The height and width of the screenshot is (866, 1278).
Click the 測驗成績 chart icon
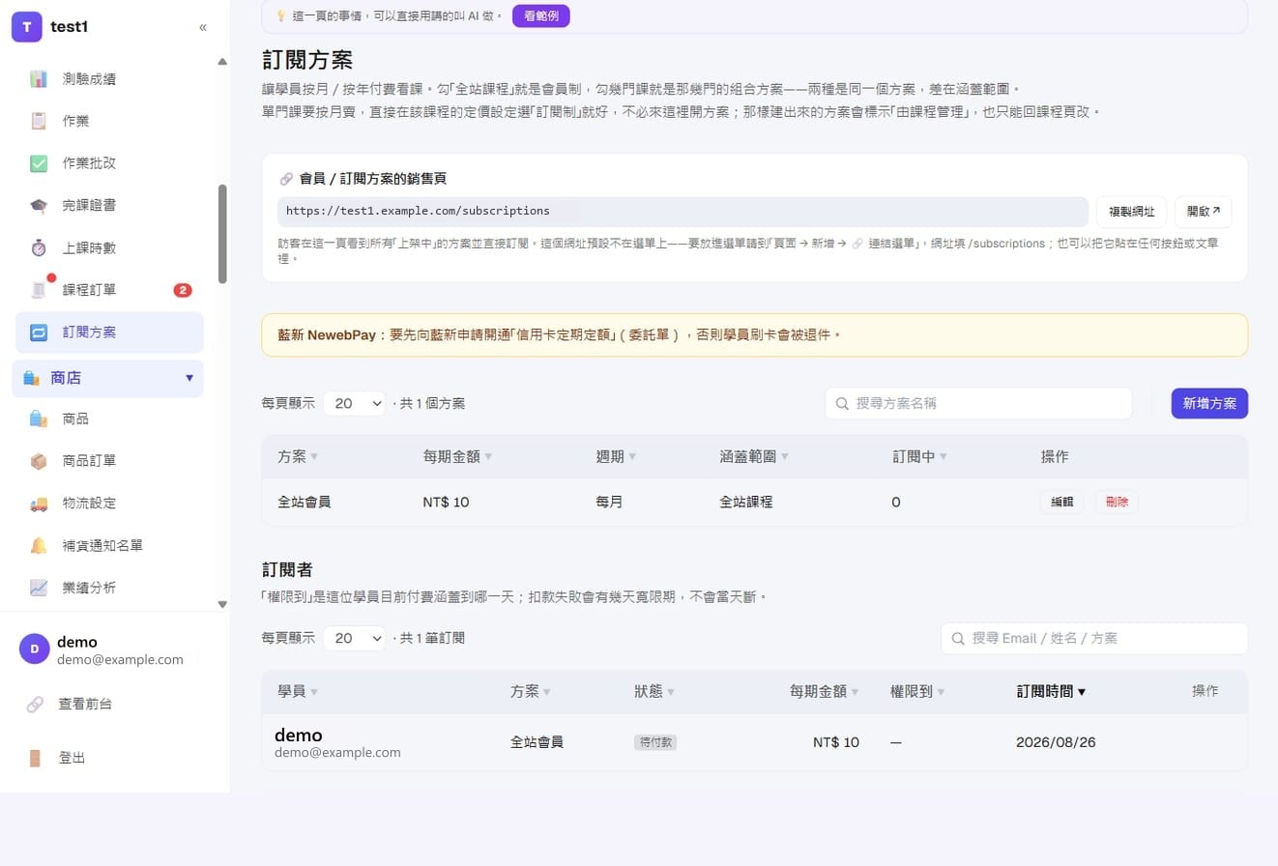coord(39,78)
